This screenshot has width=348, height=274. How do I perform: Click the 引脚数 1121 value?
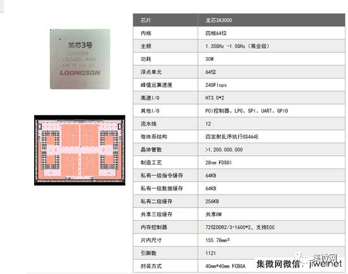(x=211, y=253)
